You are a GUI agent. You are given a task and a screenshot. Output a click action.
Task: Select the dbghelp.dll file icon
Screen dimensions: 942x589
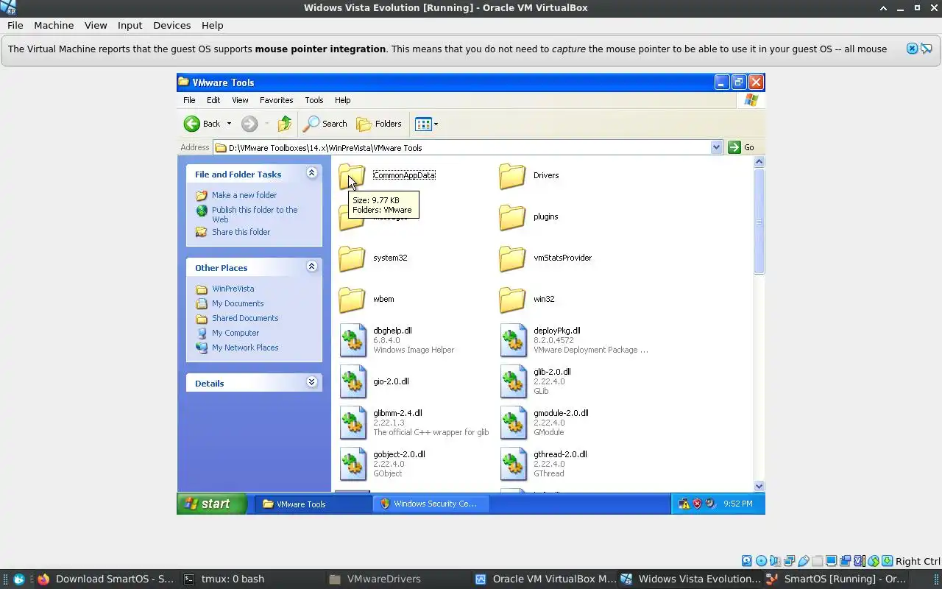[x=353, y=341]
